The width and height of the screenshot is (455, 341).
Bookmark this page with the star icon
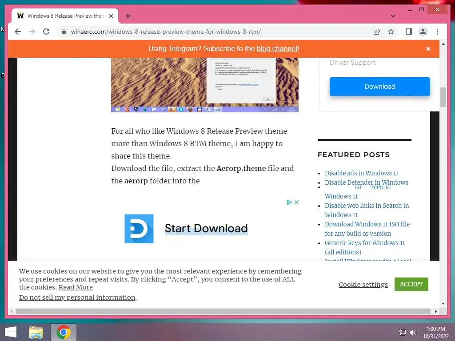coord(391,32)
